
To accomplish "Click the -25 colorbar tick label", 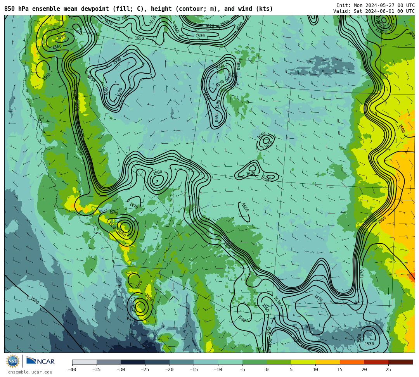I will (x=145, y=370).
